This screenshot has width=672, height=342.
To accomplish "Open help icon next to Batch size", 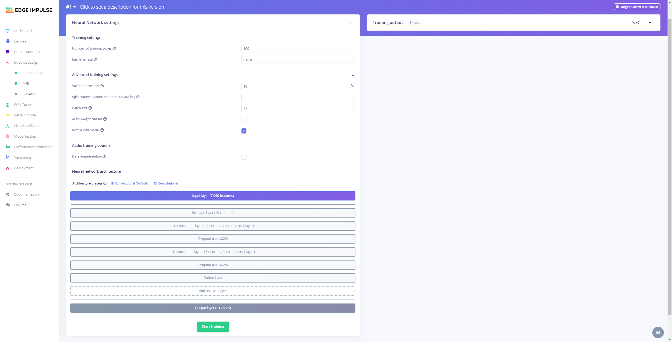I will [x=90, y=108].
